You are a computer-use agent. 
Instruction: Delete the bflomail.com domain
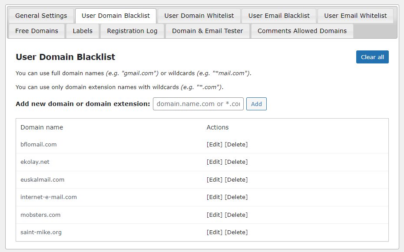tap(236, 144)
